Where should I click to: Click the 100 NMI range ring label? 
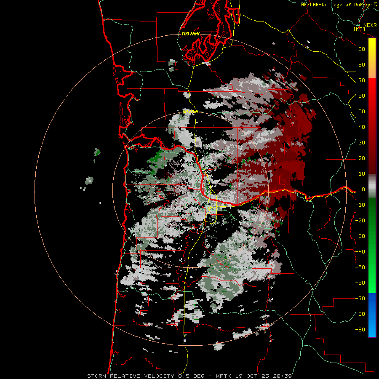pos(190,34)
